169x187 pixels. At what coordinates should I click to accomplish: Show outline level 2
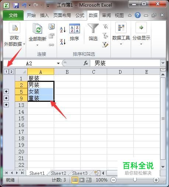[x=11, y=72]
